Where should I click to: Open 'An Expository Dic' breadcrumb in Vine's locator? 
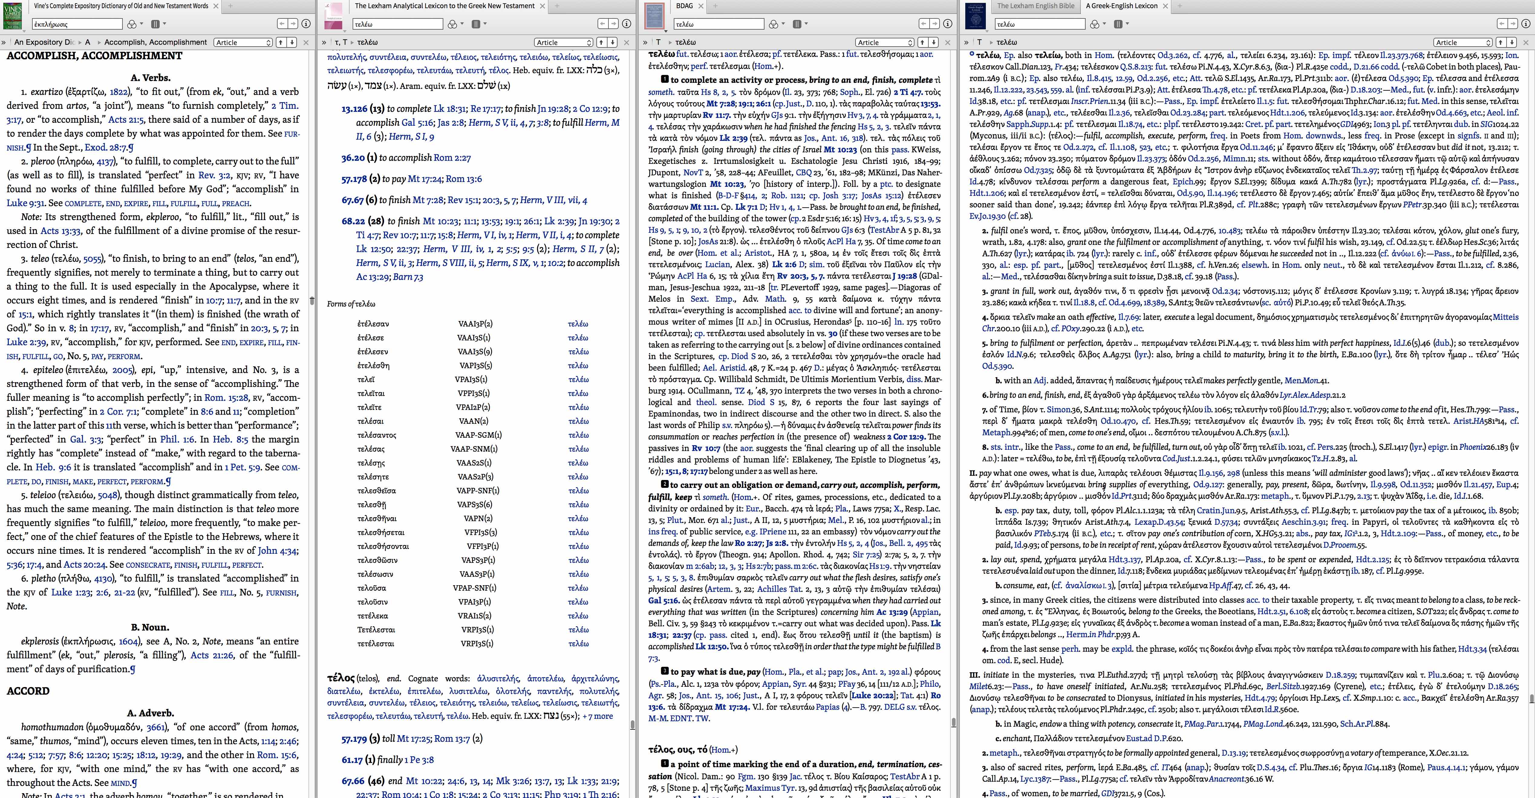coord(44,42)
